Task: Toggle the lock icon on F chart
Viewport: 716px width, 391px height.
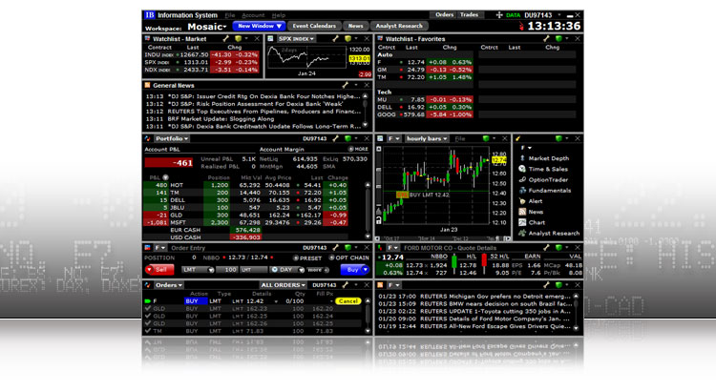Action: [x=379, y=220]
